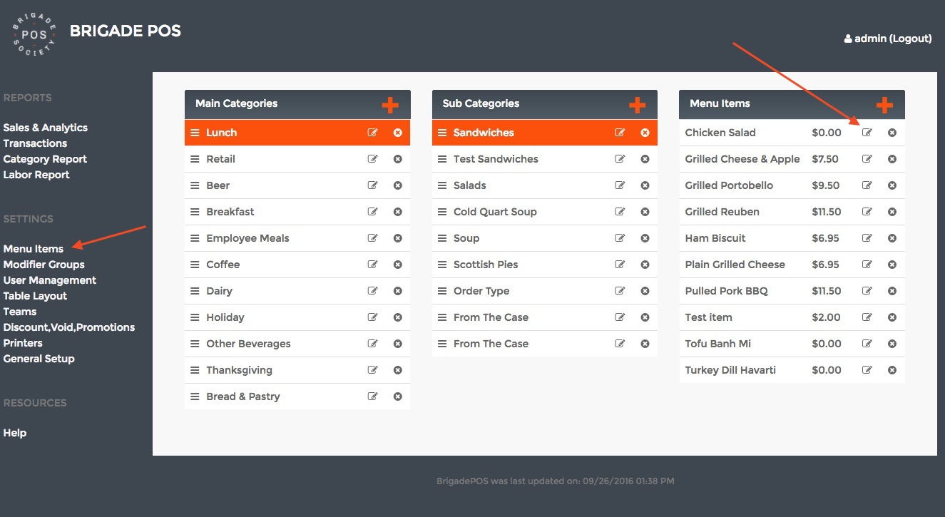Open Printers settings
This screenshot has height=517, width=945.
point(23,343)
